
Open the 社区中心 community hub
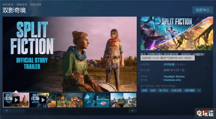tap(203, 10)
